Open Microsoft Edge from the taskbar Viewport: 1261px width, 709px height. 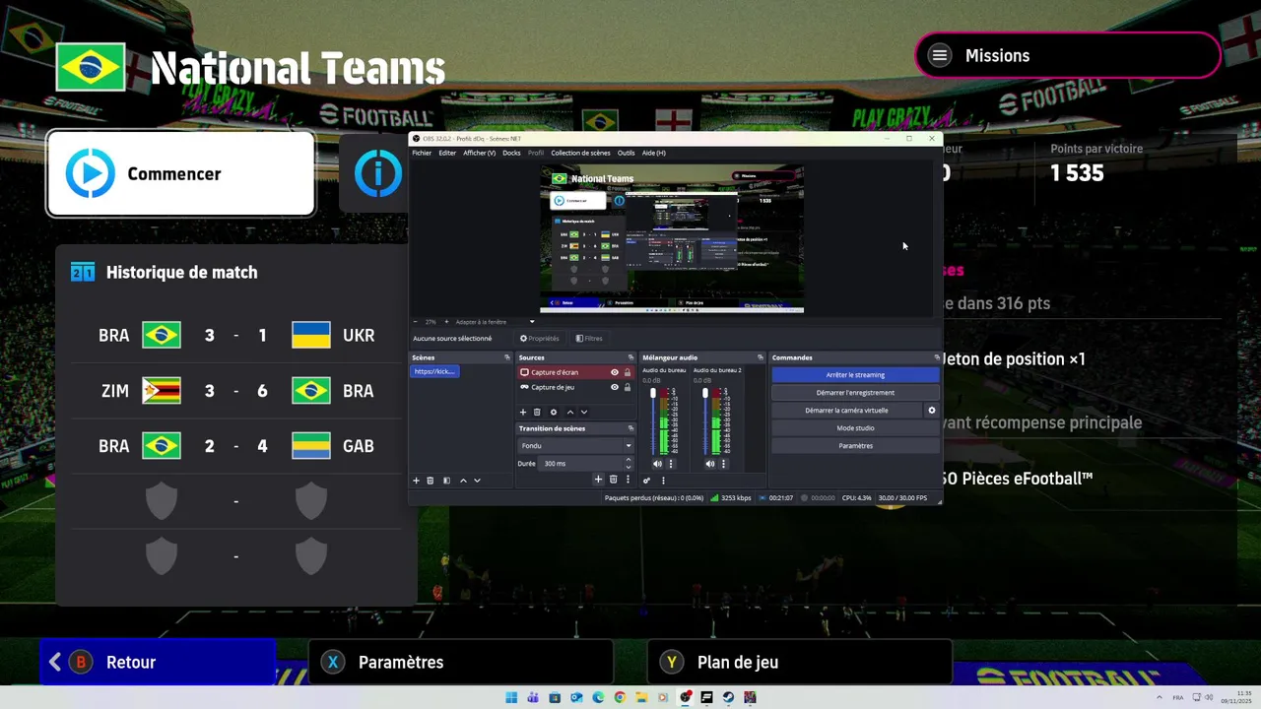598,697
